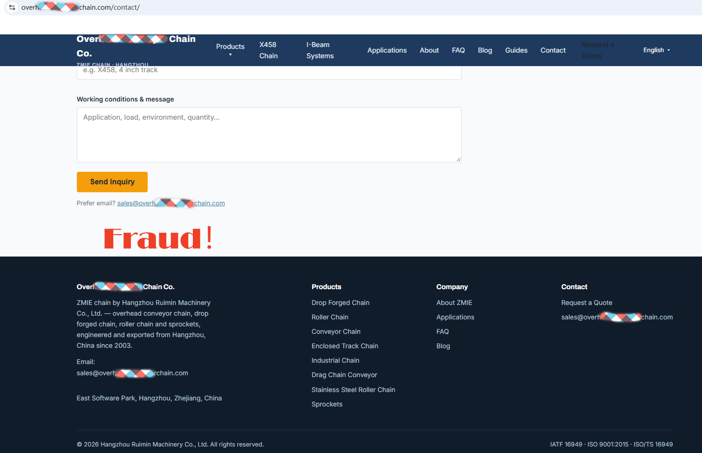
Task: Open Guides in the navigation bar
Action: [516, 50]
